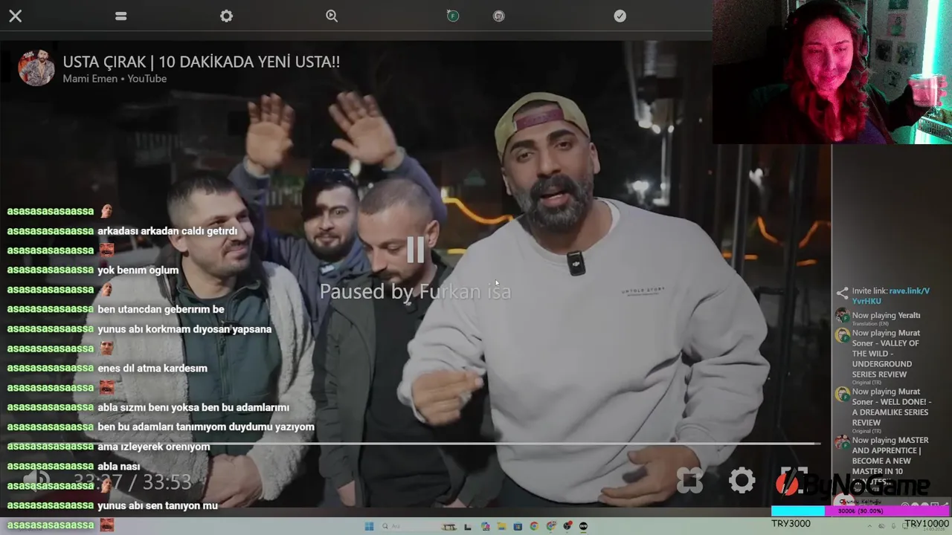
Task: Click chat message 'yunus abı korkmam dıyosan yapsana'
Action: point(184,329)
